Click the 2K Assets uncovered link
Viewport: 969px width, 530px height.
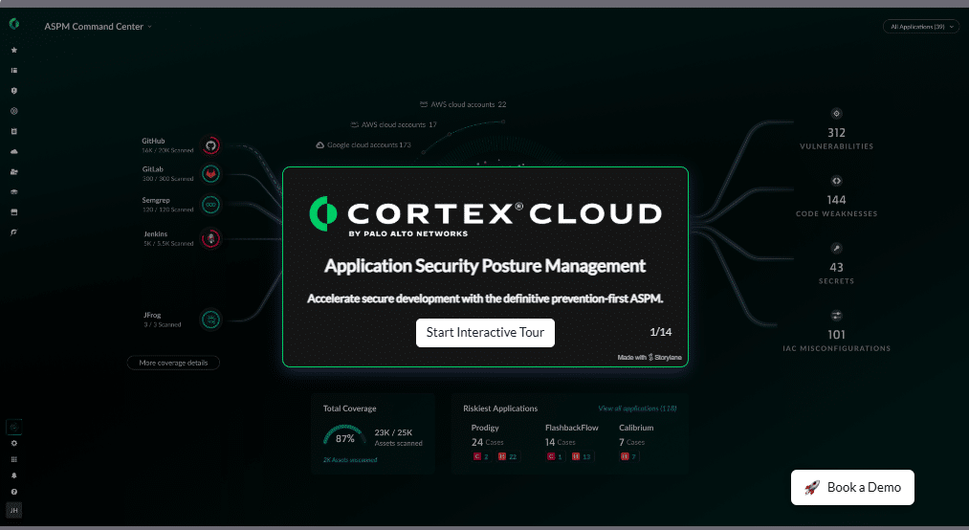(x=350, y=459)
